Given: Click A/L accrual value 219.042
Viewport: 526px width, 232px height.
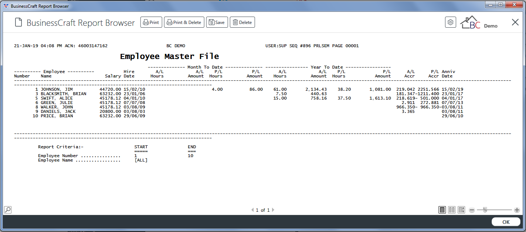Looking at the screenshot, I should [405, 89].
